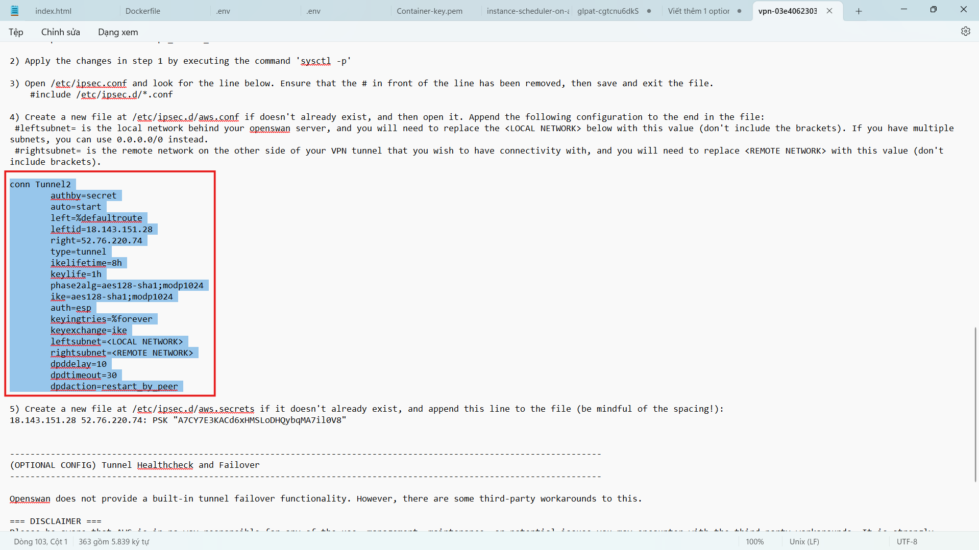Click the rightsubnet=<REMOTE NETWORK> line

coord(122,353)
